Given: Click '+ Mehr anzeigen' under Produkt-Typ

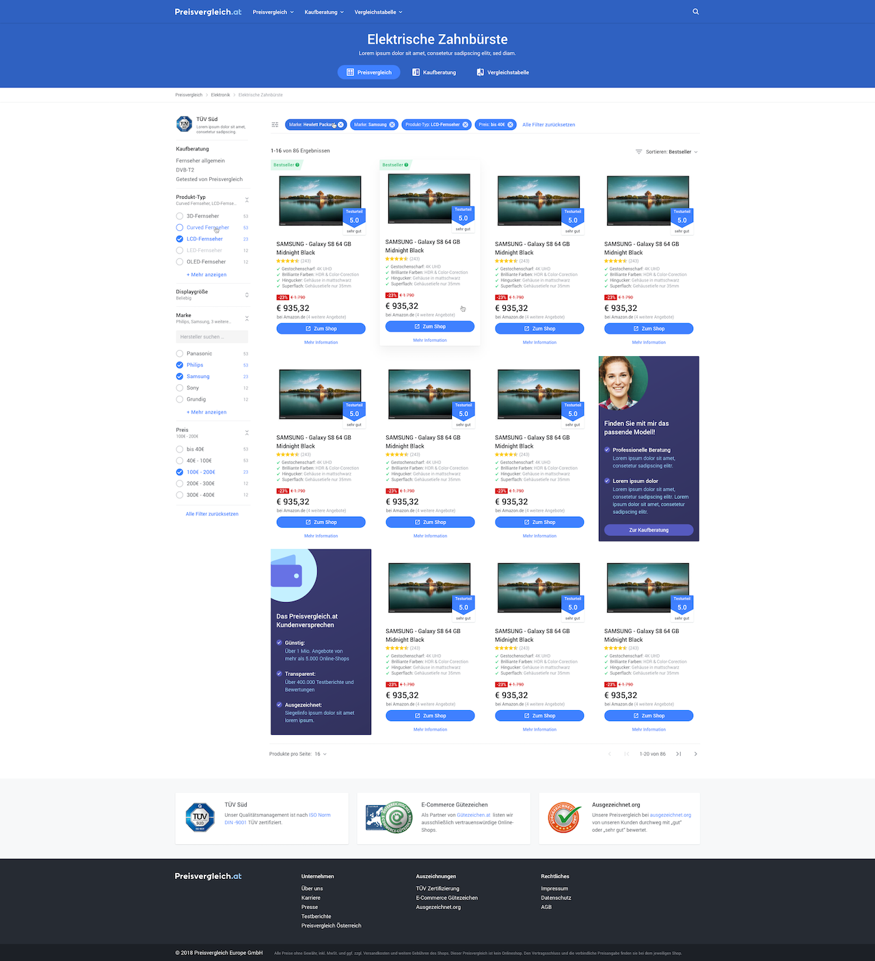Looking at the screenshot, I should click(206, 275).
